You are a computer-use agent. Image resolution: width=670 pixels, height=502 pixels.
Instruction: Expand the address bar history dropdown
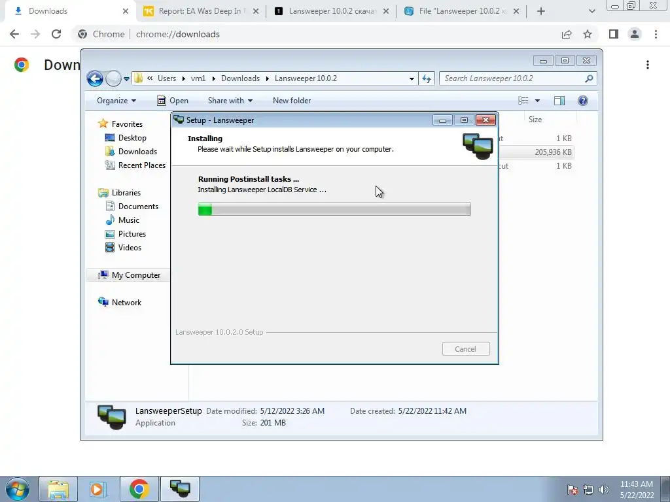click(x=412, y=78)
